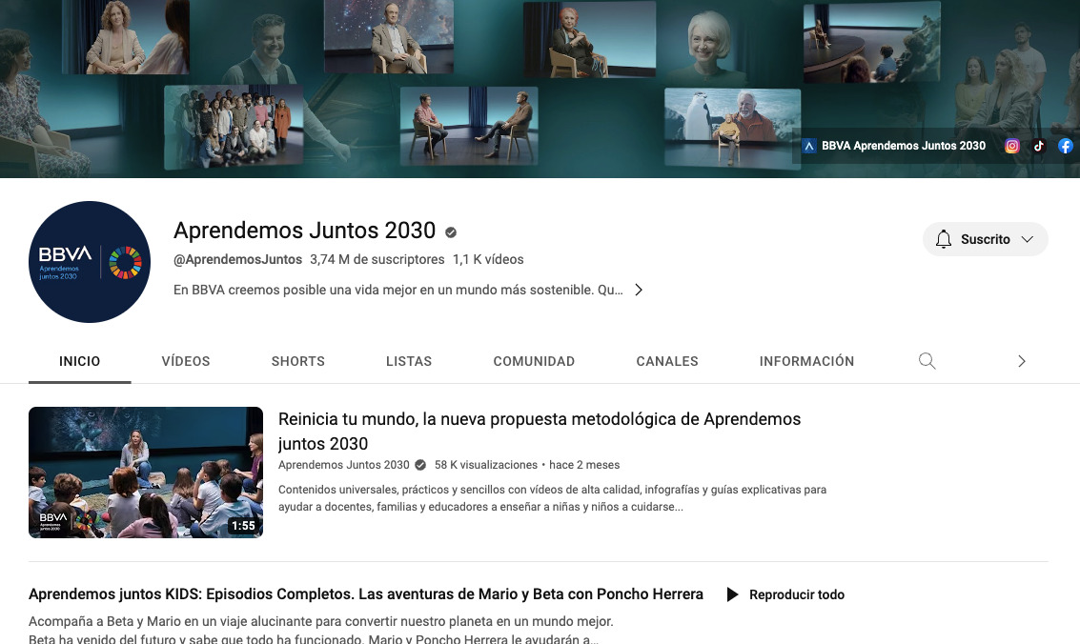Toggle the Suscrito subscription state
The height and width of the screenshot is (644, 1080).
pyautogui.click(x=985, y=239)
